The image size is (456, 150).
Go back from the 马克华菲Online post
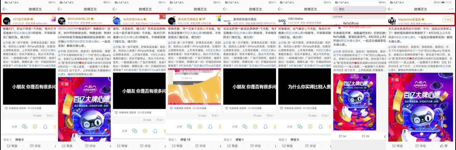(115, 9)
